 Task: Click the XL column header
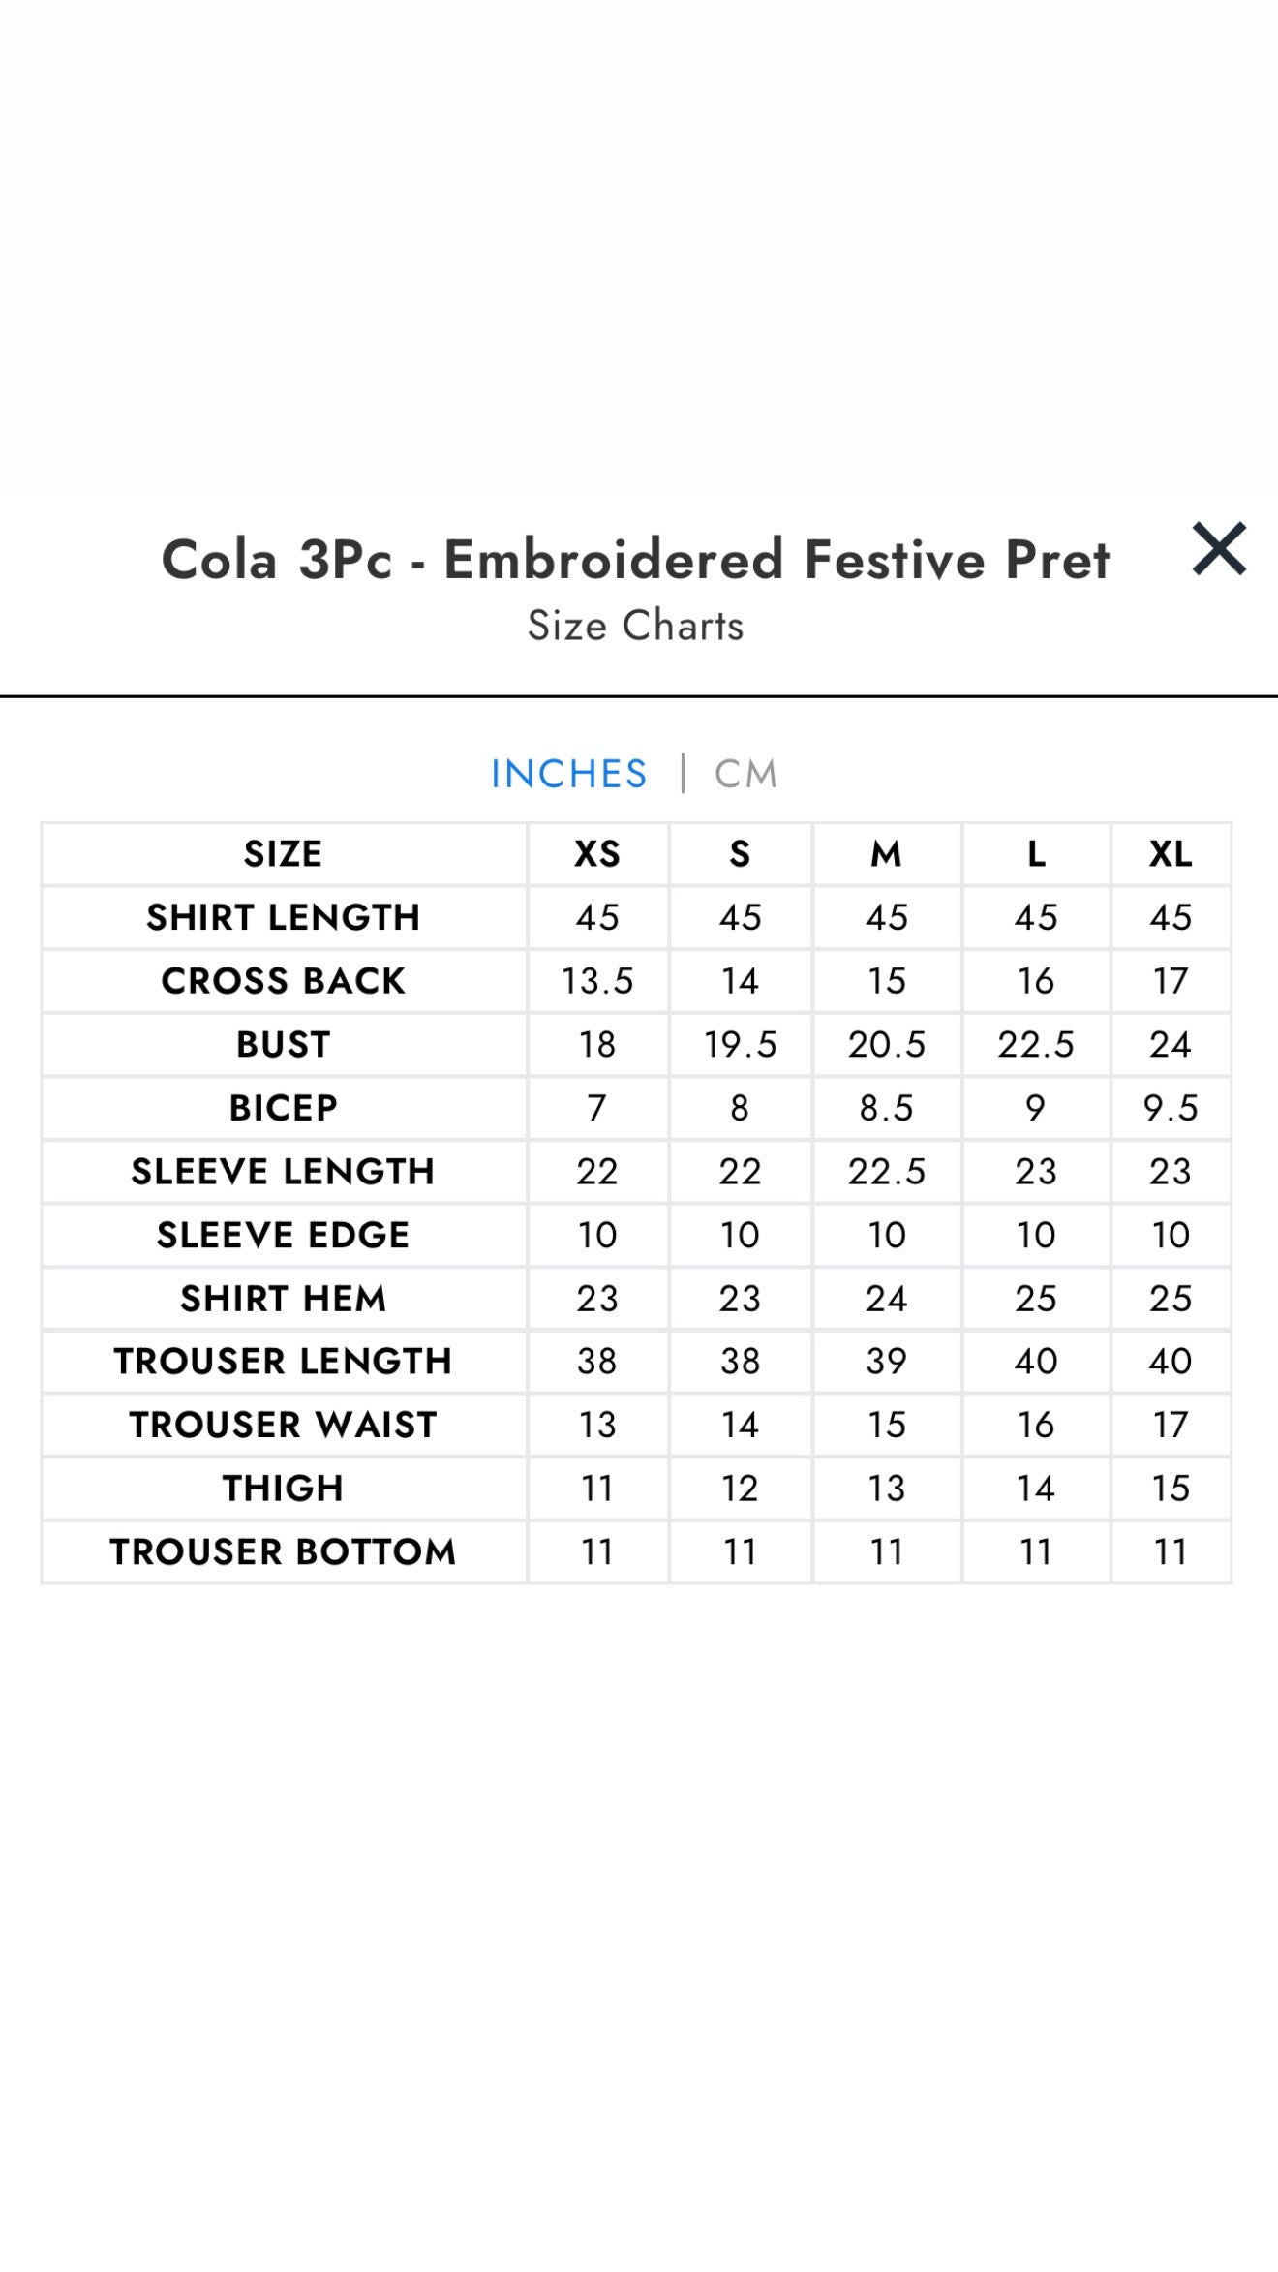(x=1170, y=854)
